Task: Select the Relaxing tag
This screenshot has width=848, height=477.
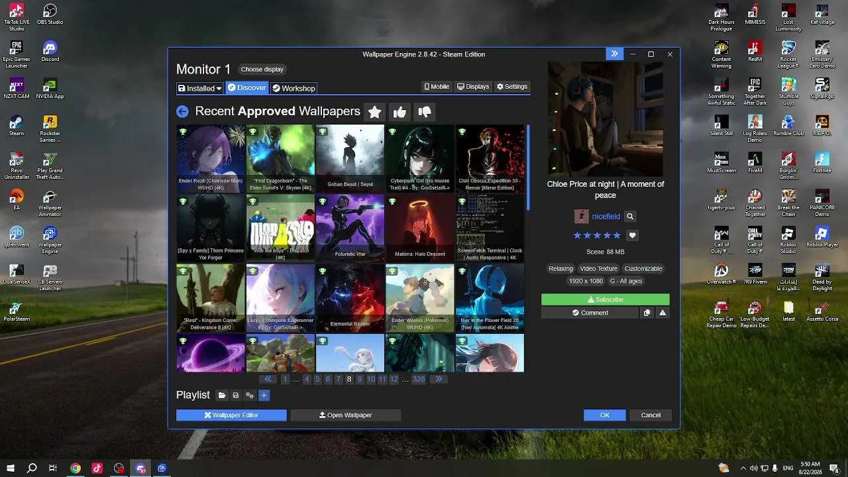Action: click(560, 269)
